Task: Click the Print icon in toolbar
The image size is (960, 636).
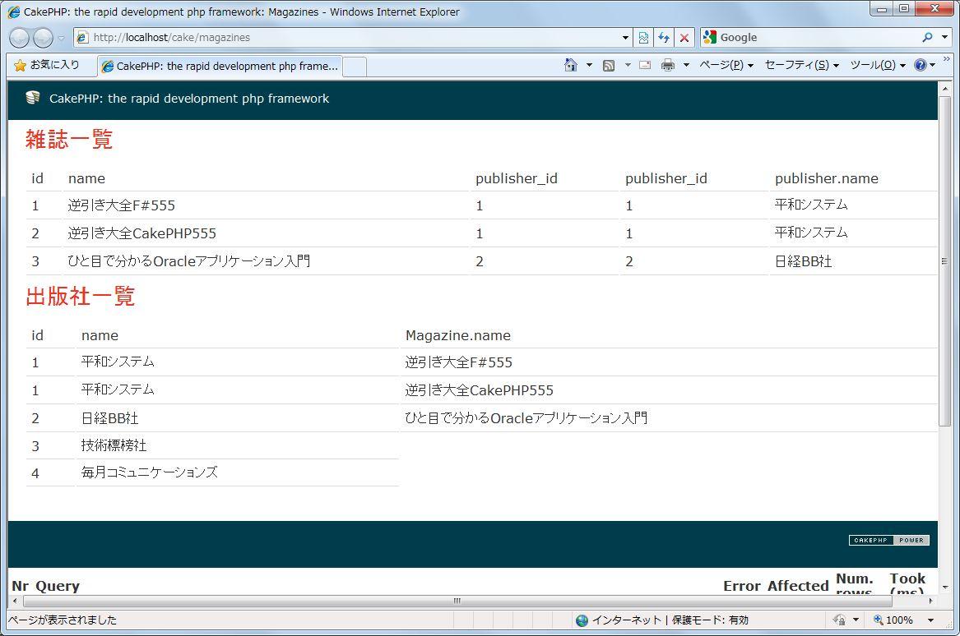Action: point(668,66)
